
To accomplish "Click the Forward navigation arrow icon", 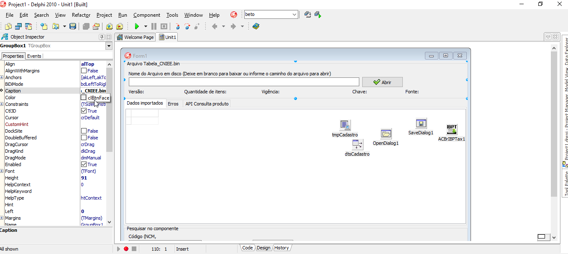I will pyautogui.click(x=233, y=26).
